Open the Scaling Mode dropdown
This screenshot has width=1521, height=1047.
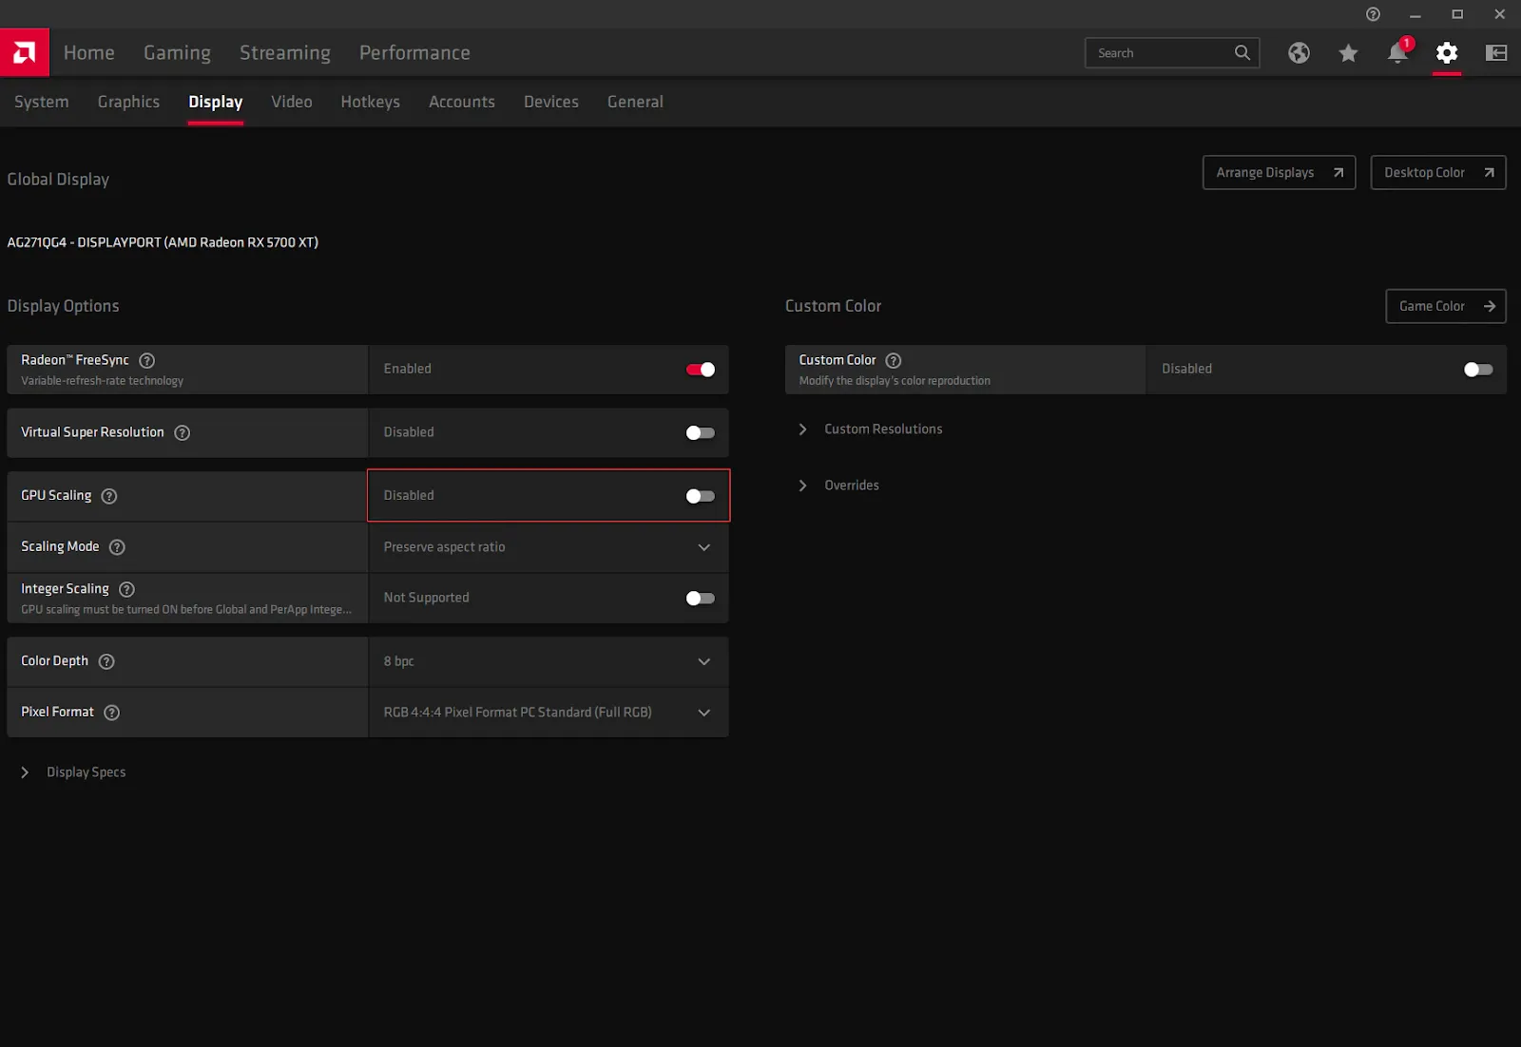(549, 547)
